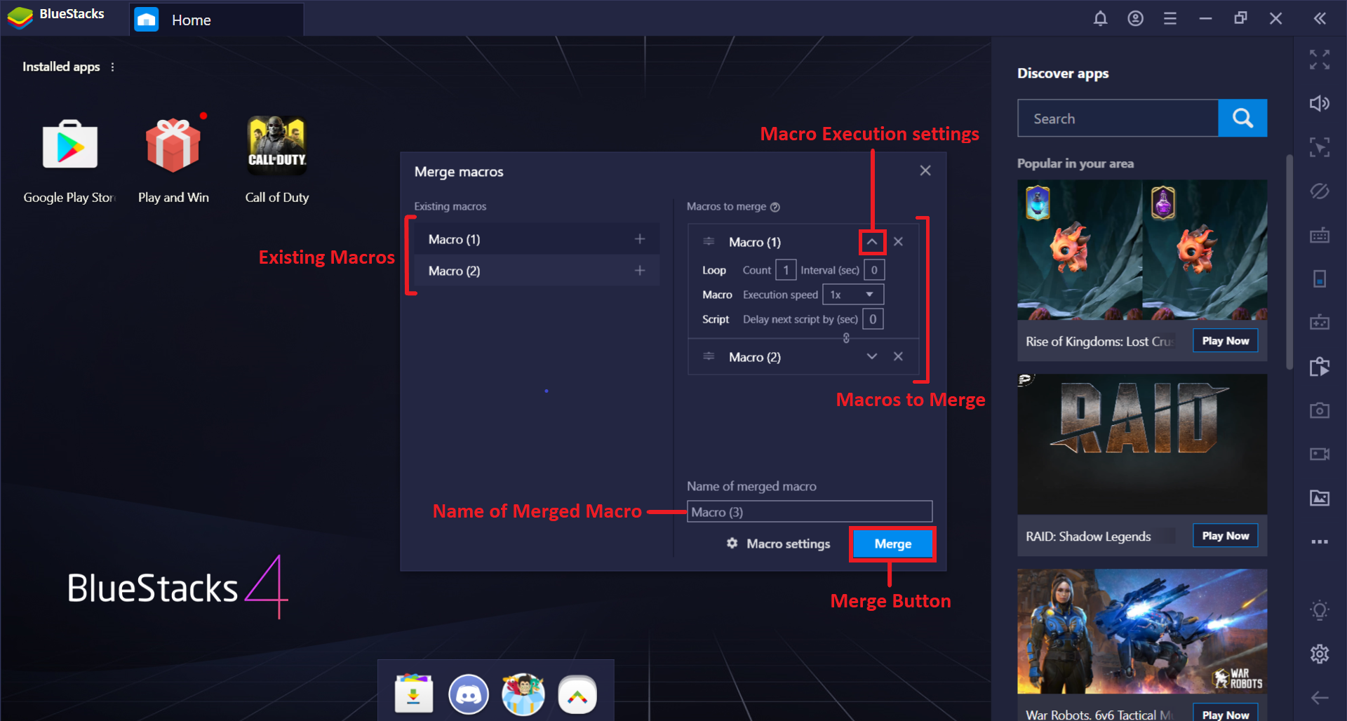Click the Loop Count field
Image resolution: width=1347 pixels, height=721 pixels.
786,270
